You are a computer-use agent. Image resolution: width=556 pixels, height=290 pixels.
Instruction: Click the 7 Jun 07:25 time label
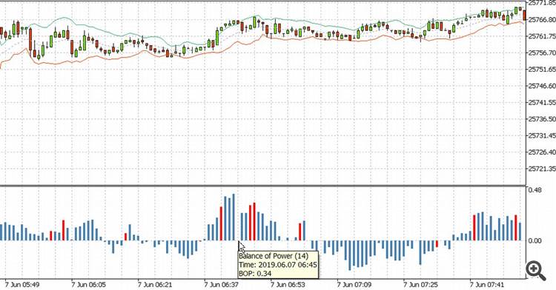420,285
